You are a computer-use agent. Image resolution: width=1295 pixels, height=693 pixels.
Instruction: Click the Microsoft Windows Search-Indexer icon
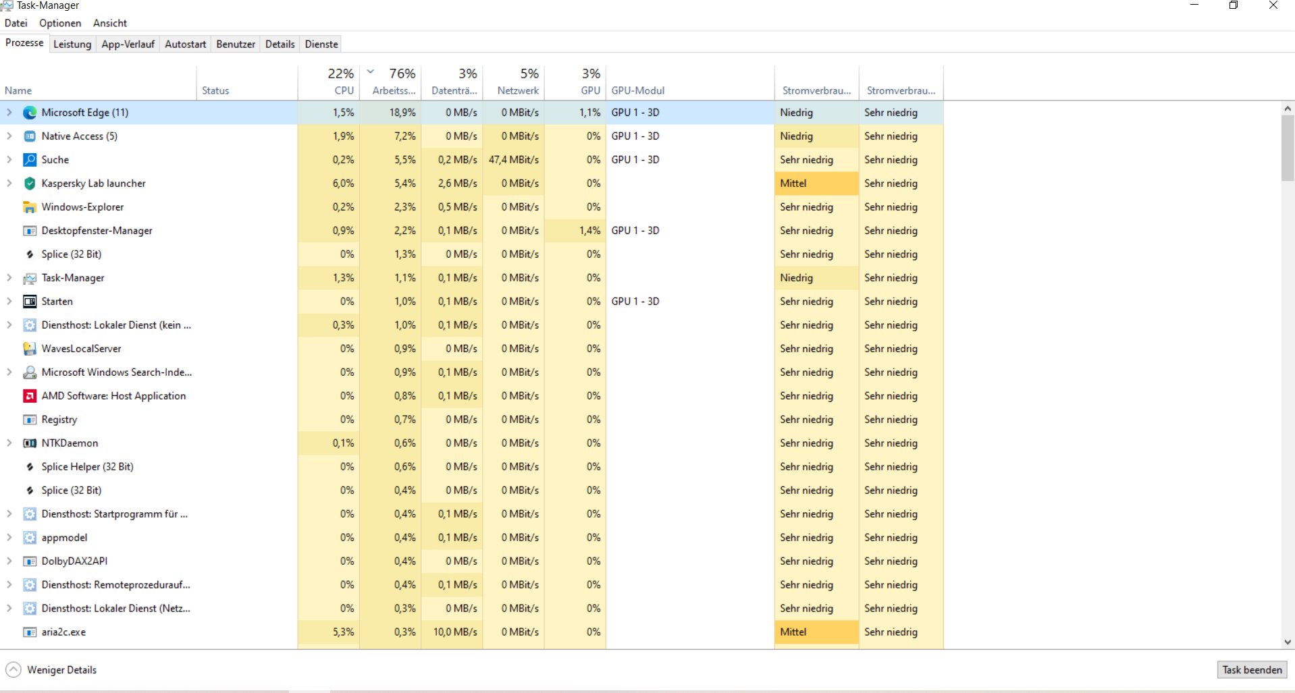(30, 372)
